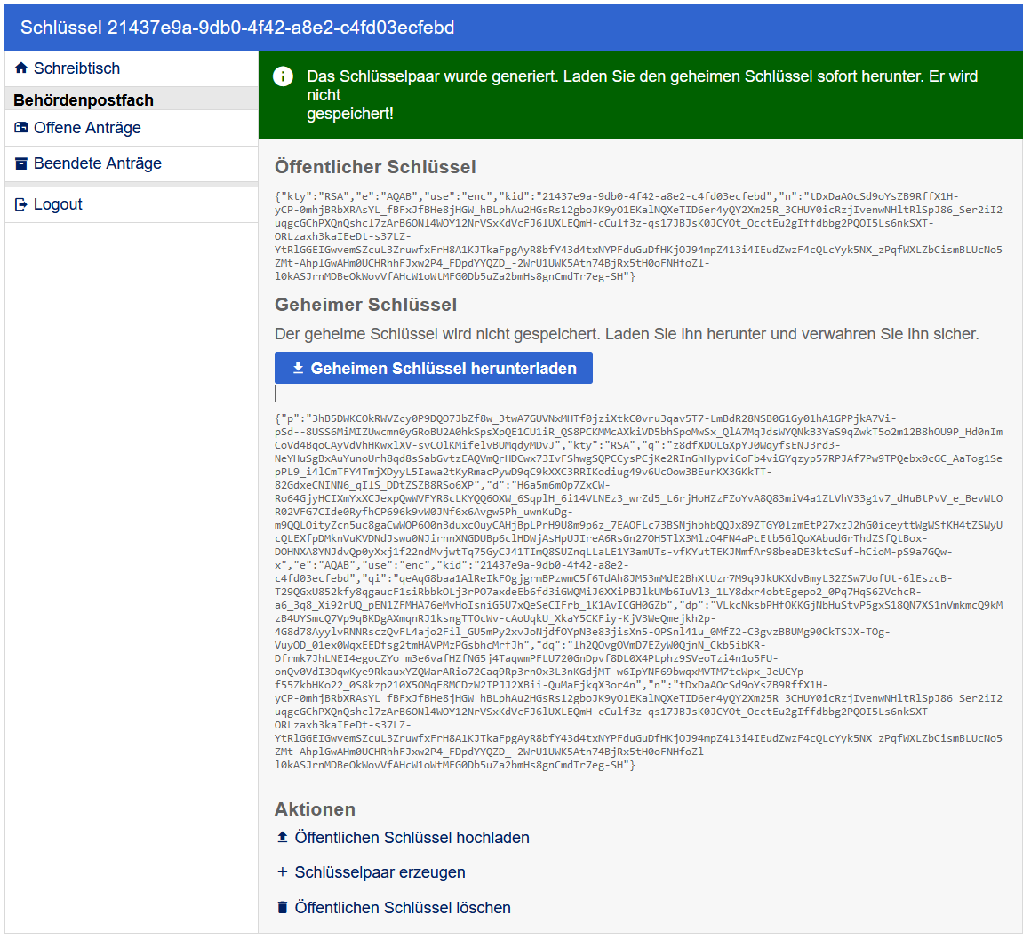Go to Offene Anträge
This screenshot has height=939, width=1031.
coord(87,128)
